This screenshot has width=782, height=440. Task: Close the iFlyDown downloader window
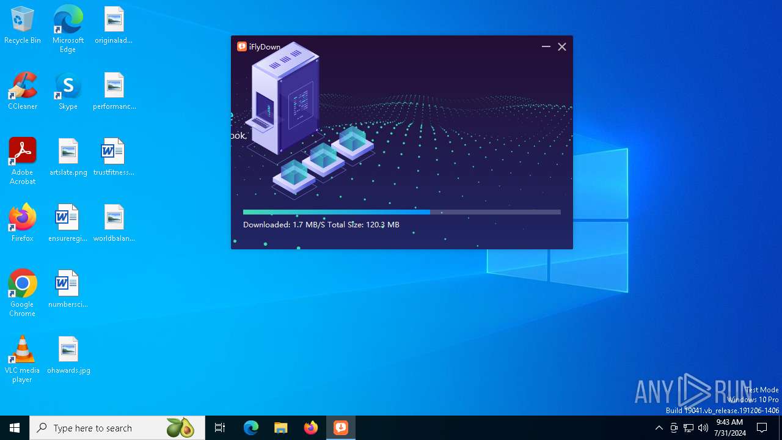pos(562,46)
